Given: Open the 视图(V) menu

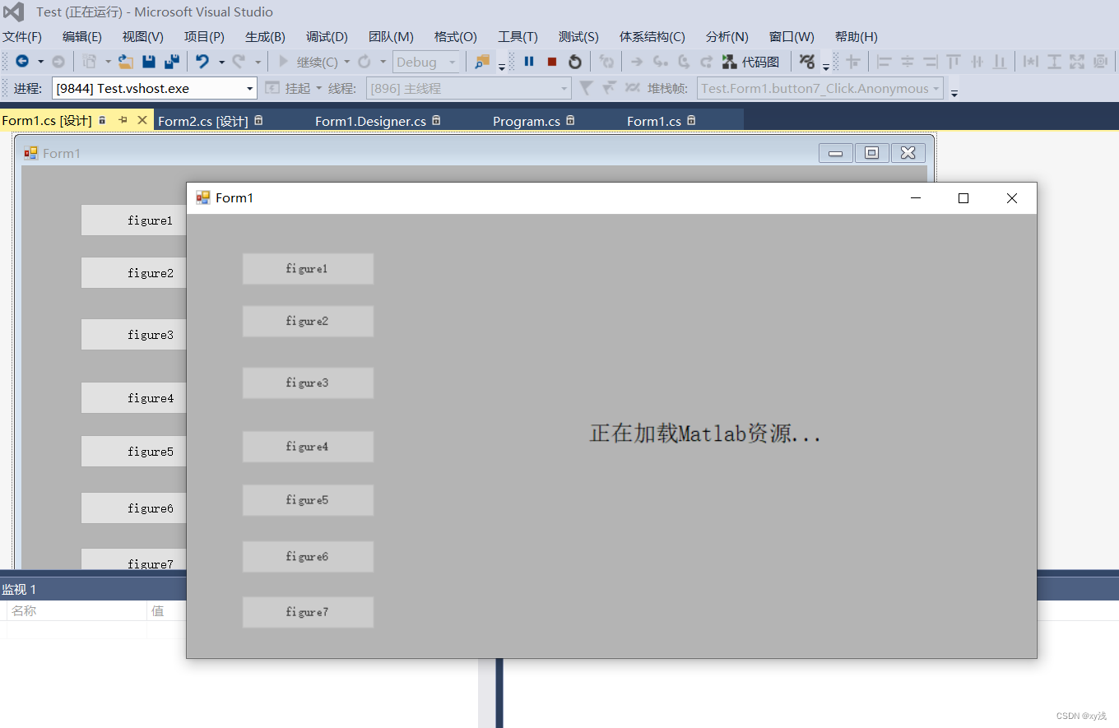Looking at the screenshot, I should tap(143, 37).
